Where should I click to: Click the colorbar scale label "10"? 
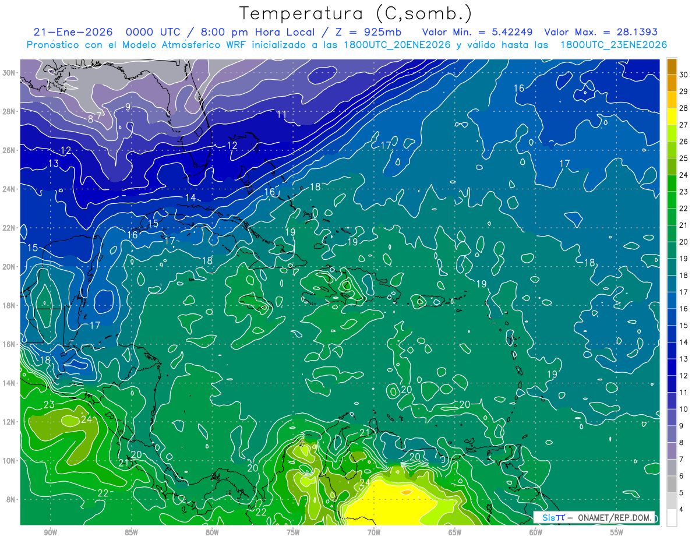[684, 410]
